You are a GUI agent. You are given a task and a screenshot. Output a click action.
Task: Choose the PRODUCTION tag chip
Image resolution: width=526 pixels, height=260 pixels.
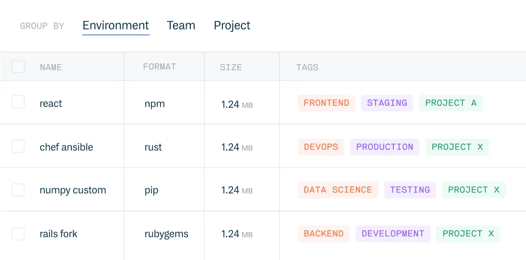pos(385,147)
